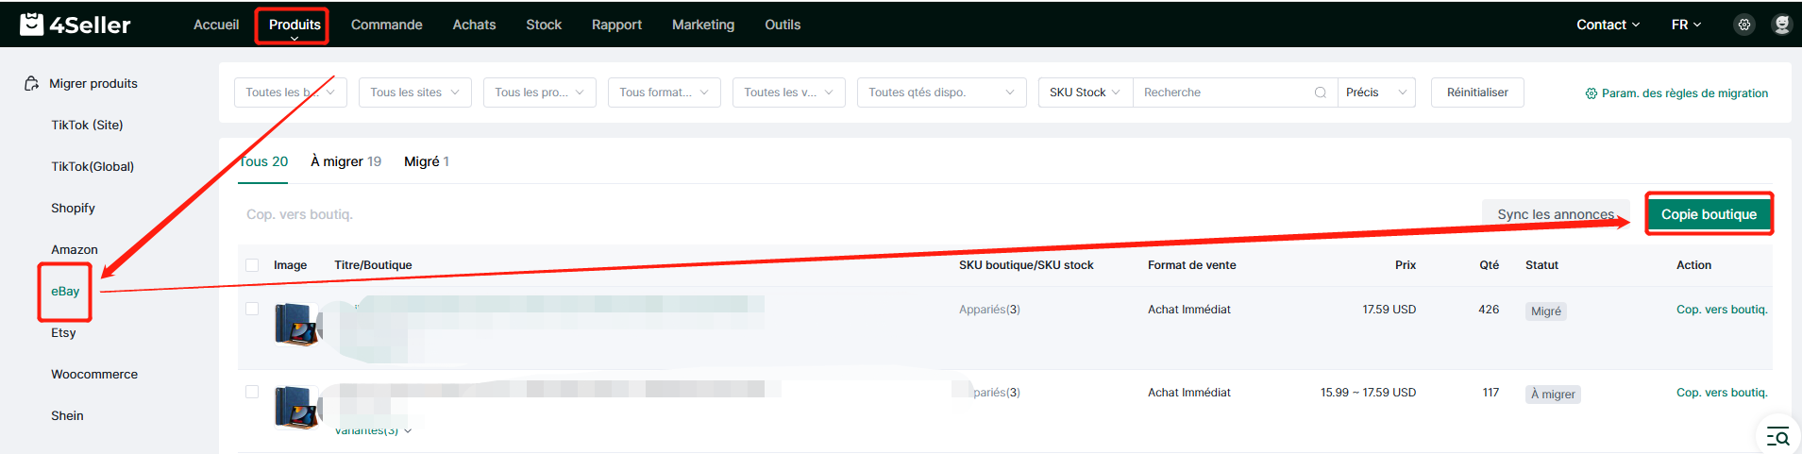Click the migration rules gear icon
This screenshot has height=454, width=1802.
(x=1591, y=93)
